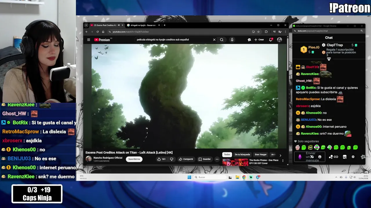Start voice search with microphone icon

click(x=232, y=40)
